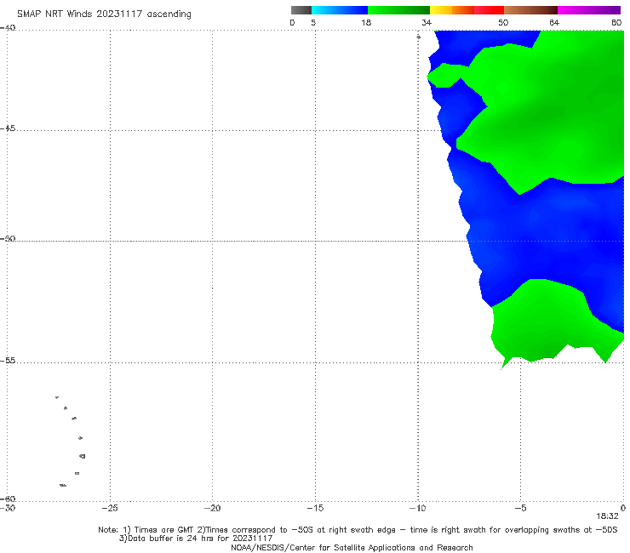Pick the magenta-purple segment of the color scale
The image size is (630, 553).
coord(589,10)
